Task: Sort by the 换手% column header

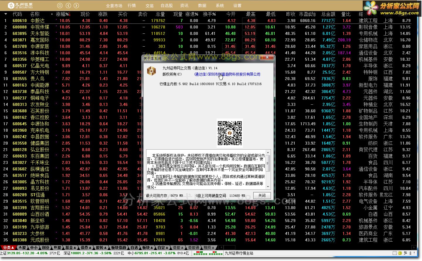Action: (209, 14)
